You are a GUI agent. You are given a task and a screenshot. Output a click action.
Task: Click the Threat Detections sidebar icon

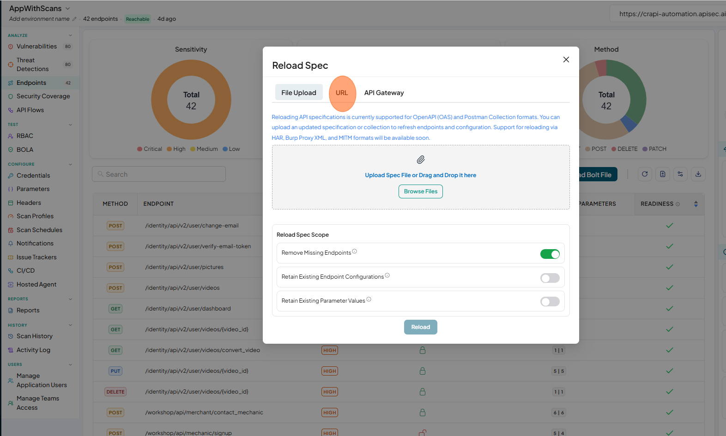(11, 65)
